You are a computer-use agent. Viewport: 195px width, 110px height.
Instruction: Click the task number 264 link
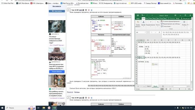click(x=80, y=10)
